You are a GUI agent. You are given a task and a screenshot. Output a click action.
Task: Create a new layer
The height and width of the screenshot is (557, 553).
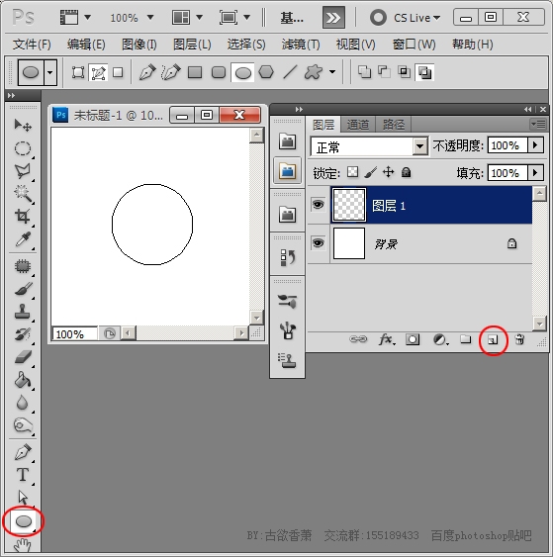(493, 340)
